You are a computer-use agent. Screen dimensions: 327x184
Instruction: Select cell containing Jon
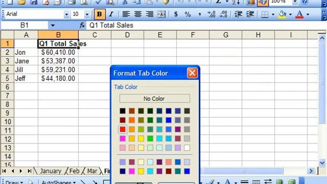(x=26, y=52)
